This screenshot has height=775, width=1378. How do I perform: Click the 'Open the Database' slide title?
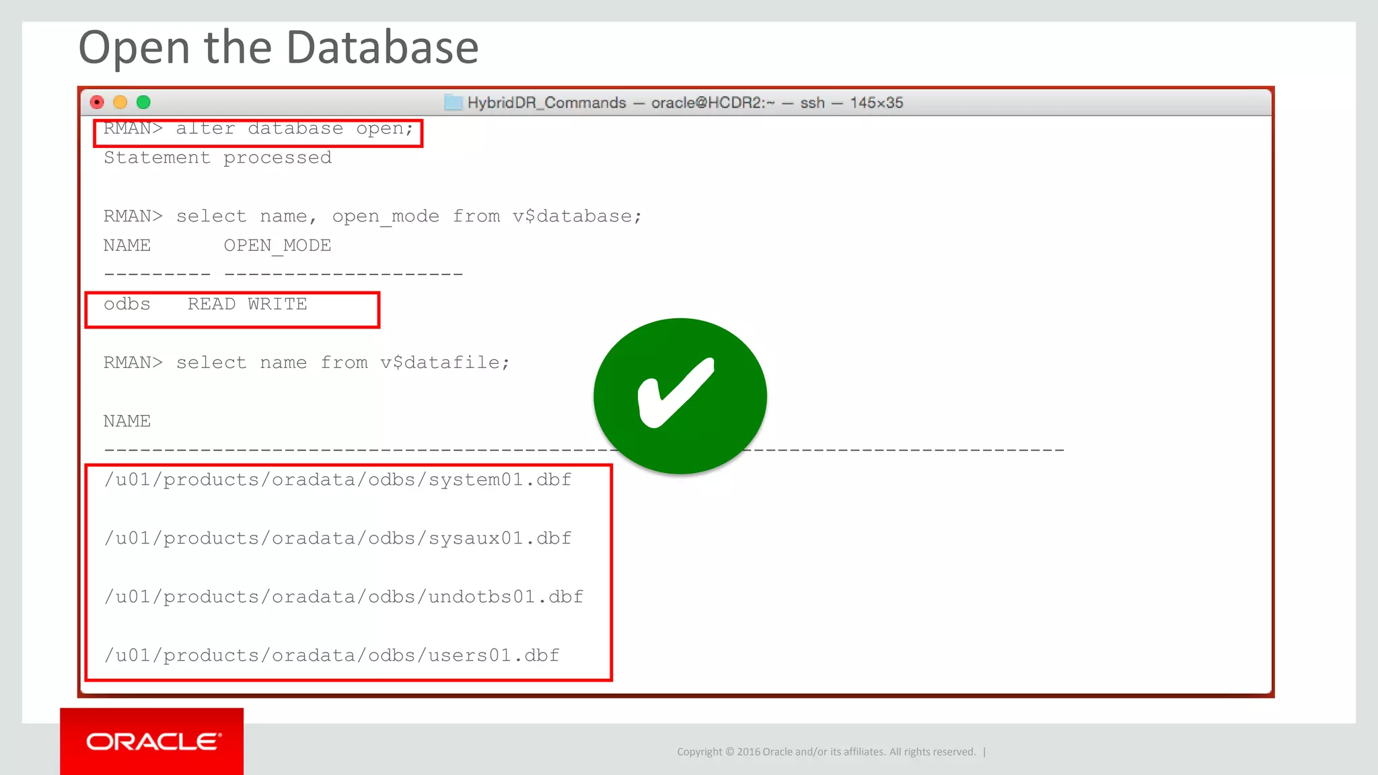tap(279, 48)
